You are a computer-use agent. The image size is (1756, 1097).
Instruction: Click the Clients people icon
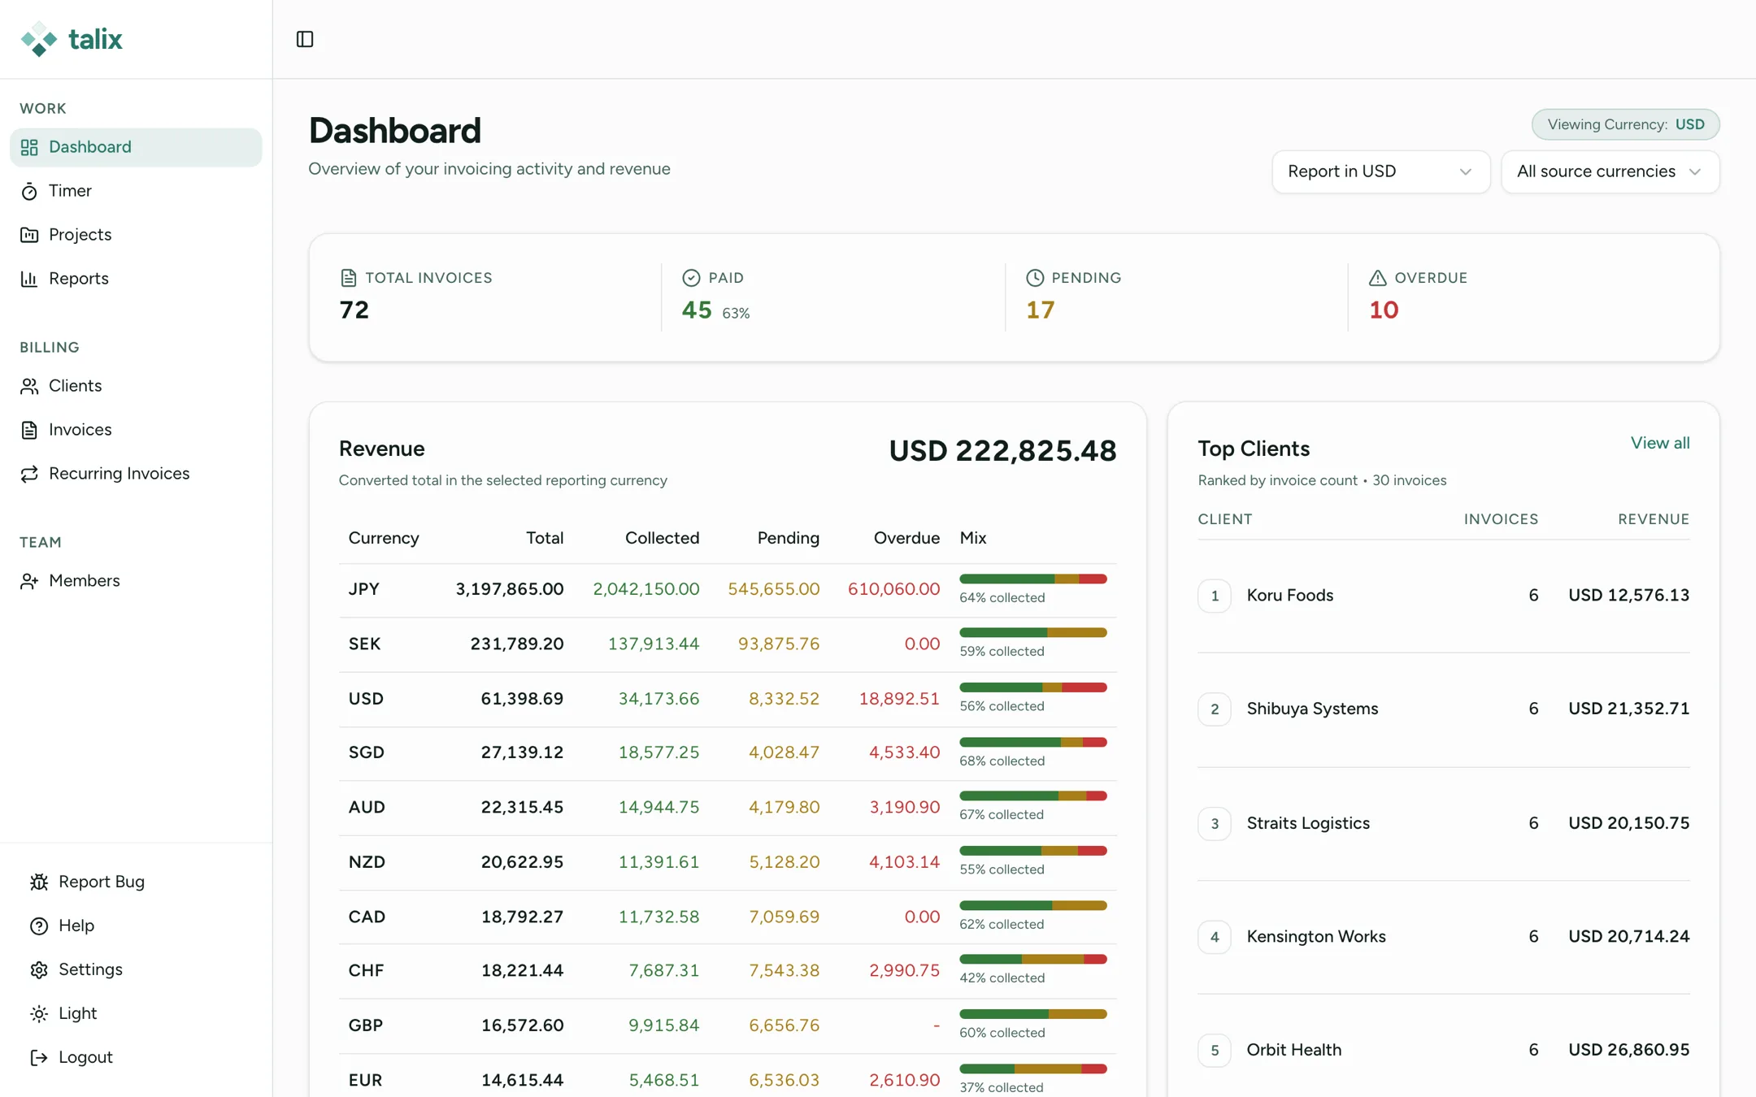[29, 386]
